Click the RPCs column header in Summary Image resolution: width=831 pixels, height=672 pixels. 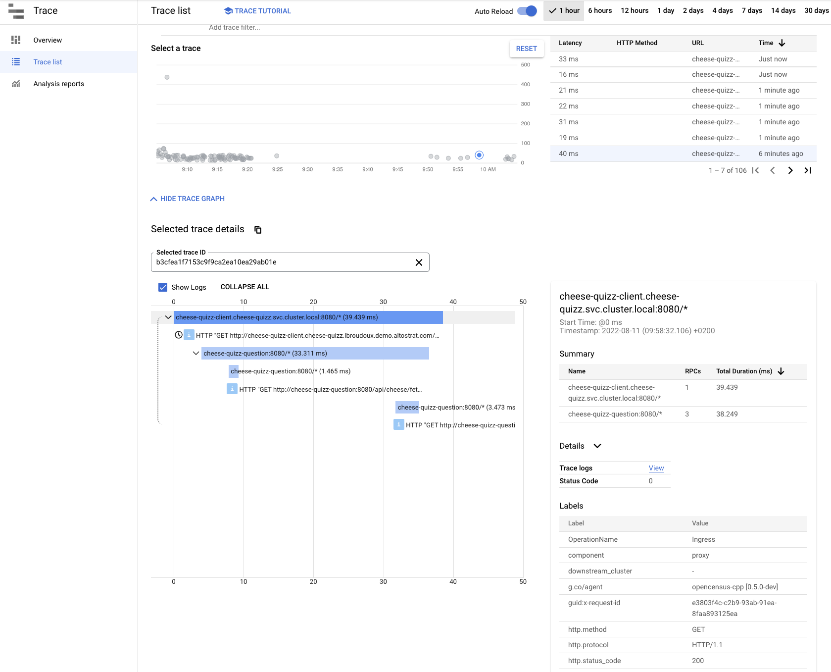pos(692,371)
